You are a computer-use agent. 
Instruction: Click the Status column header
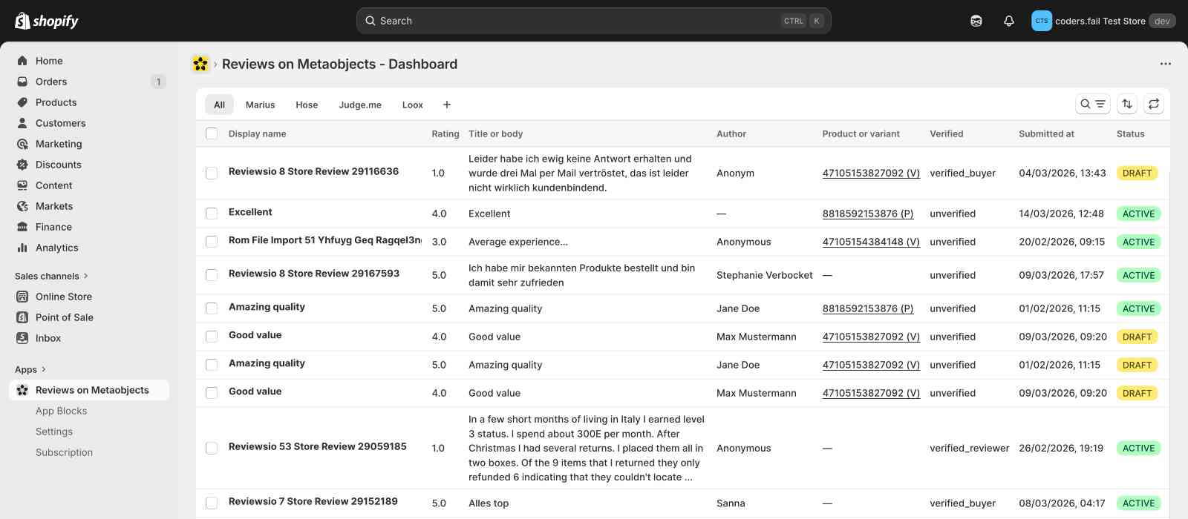click(1131, 133)
